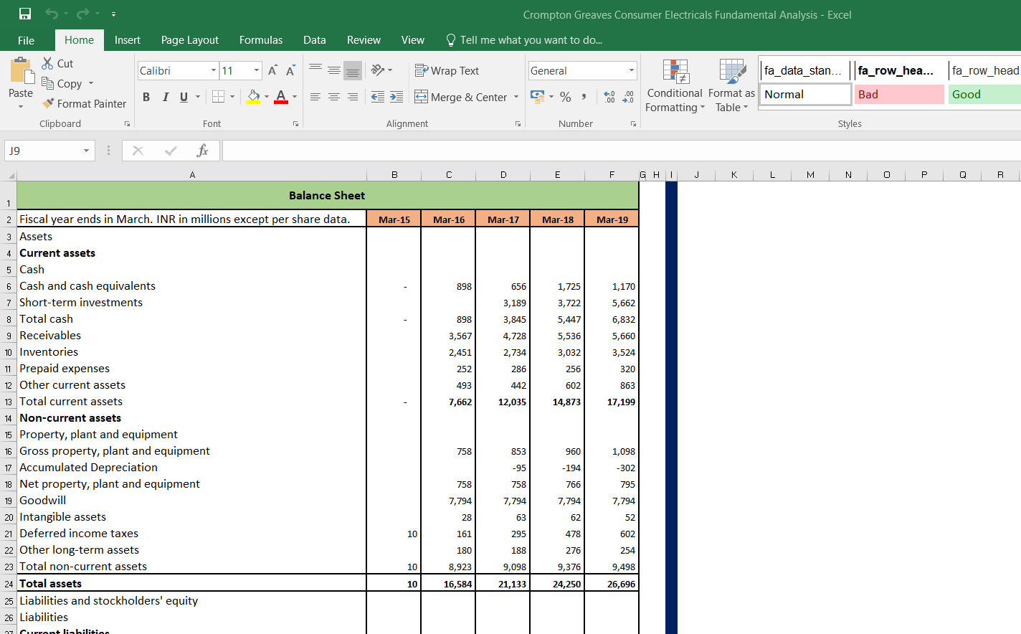1021x634 pixels.
Task: Click the Orientation text angle icon
Action: 378,70
